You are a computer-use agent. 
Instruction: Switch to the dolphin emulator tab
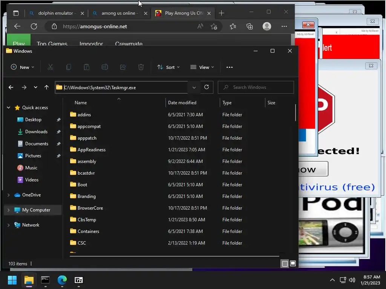pos(56,13)
